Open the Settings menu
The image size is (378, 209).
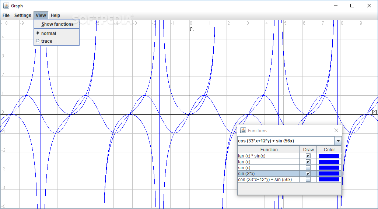pos(23,15)
